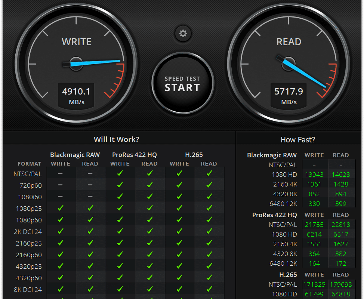Click Blackmagic RAW column header in Will It Work
364x299 pixels.
pyautogui.click(x=75, y=155)
